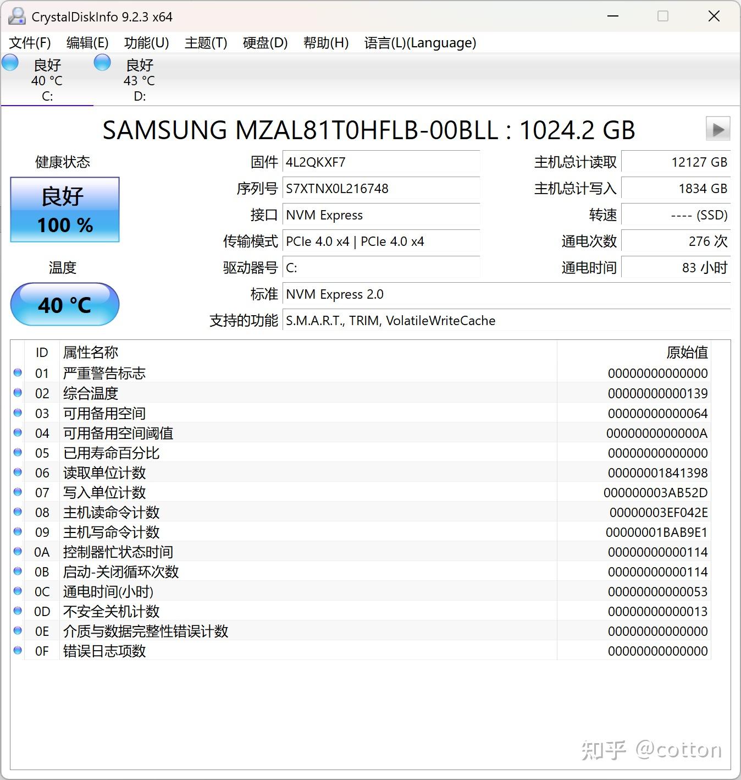Click the standard field NVM Express 2.0
741x780 pixels.
(506, 294)
